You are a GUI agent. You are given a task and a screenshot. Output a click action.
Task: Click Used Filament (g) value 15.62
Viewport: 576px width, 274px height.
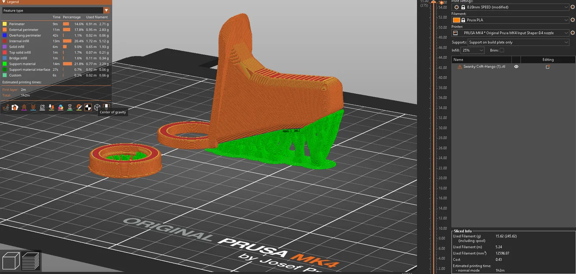click(506, 236)
